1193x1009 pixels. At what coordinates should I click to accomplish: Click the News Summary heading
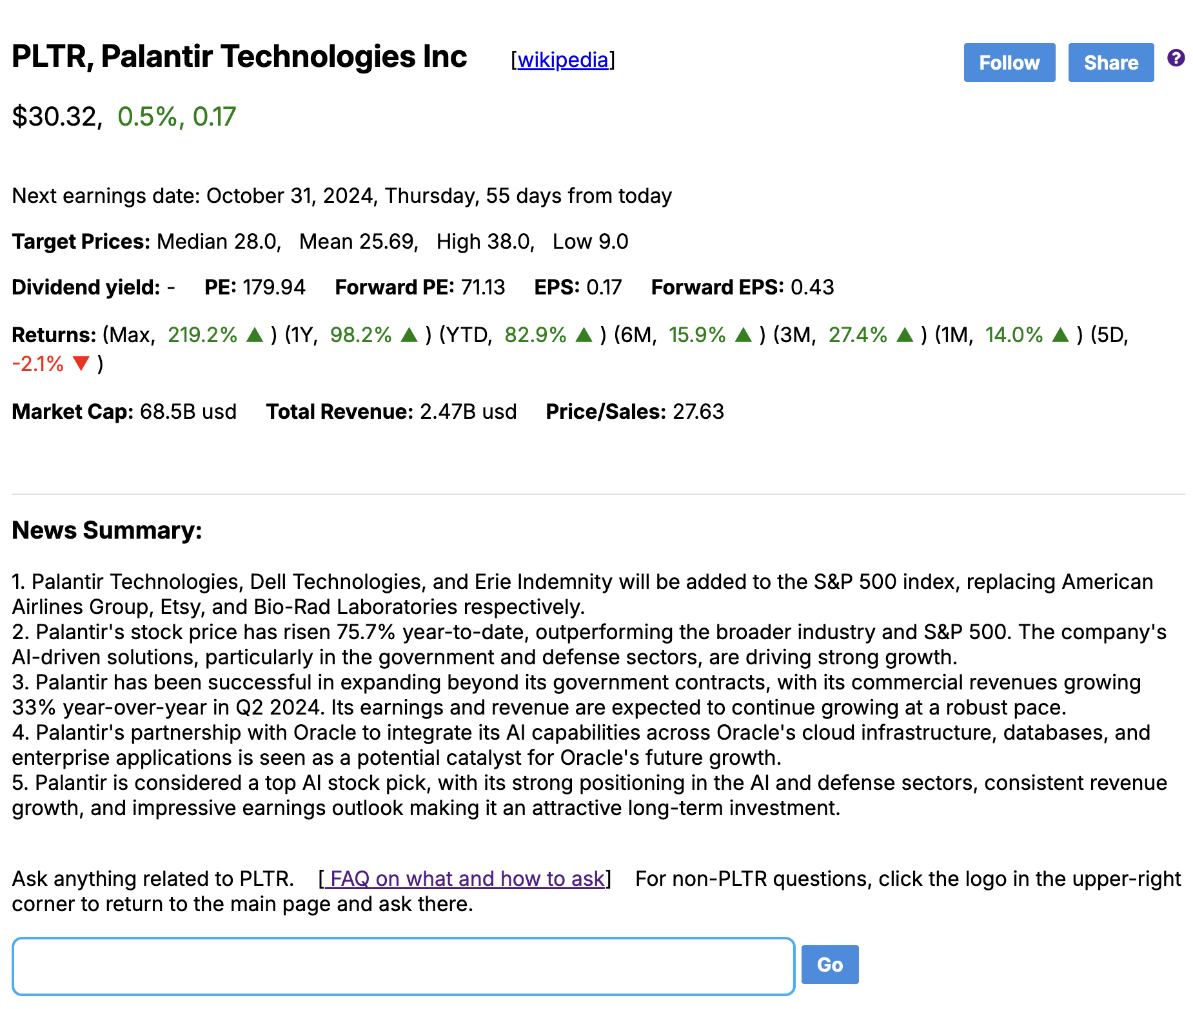click(x=107, y=530)
